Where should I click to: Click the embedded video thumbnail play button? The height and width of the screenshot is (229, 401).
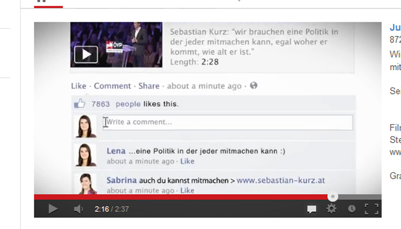86,54
